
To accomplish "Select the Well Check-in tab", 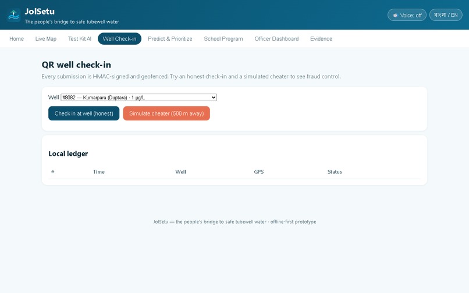I will [119, 38].
